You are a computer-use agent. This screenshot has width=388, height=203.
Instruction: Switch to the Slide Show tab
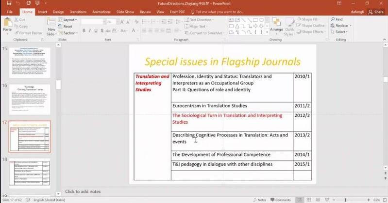coord(125,12)
